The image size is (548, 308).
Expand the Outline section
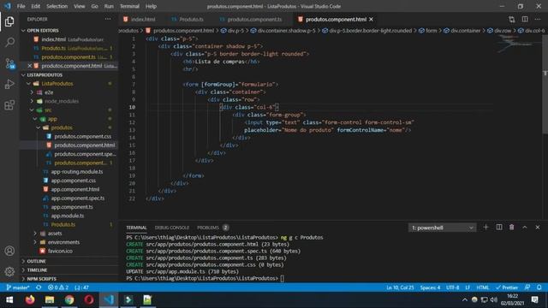(x=23, y=261)
